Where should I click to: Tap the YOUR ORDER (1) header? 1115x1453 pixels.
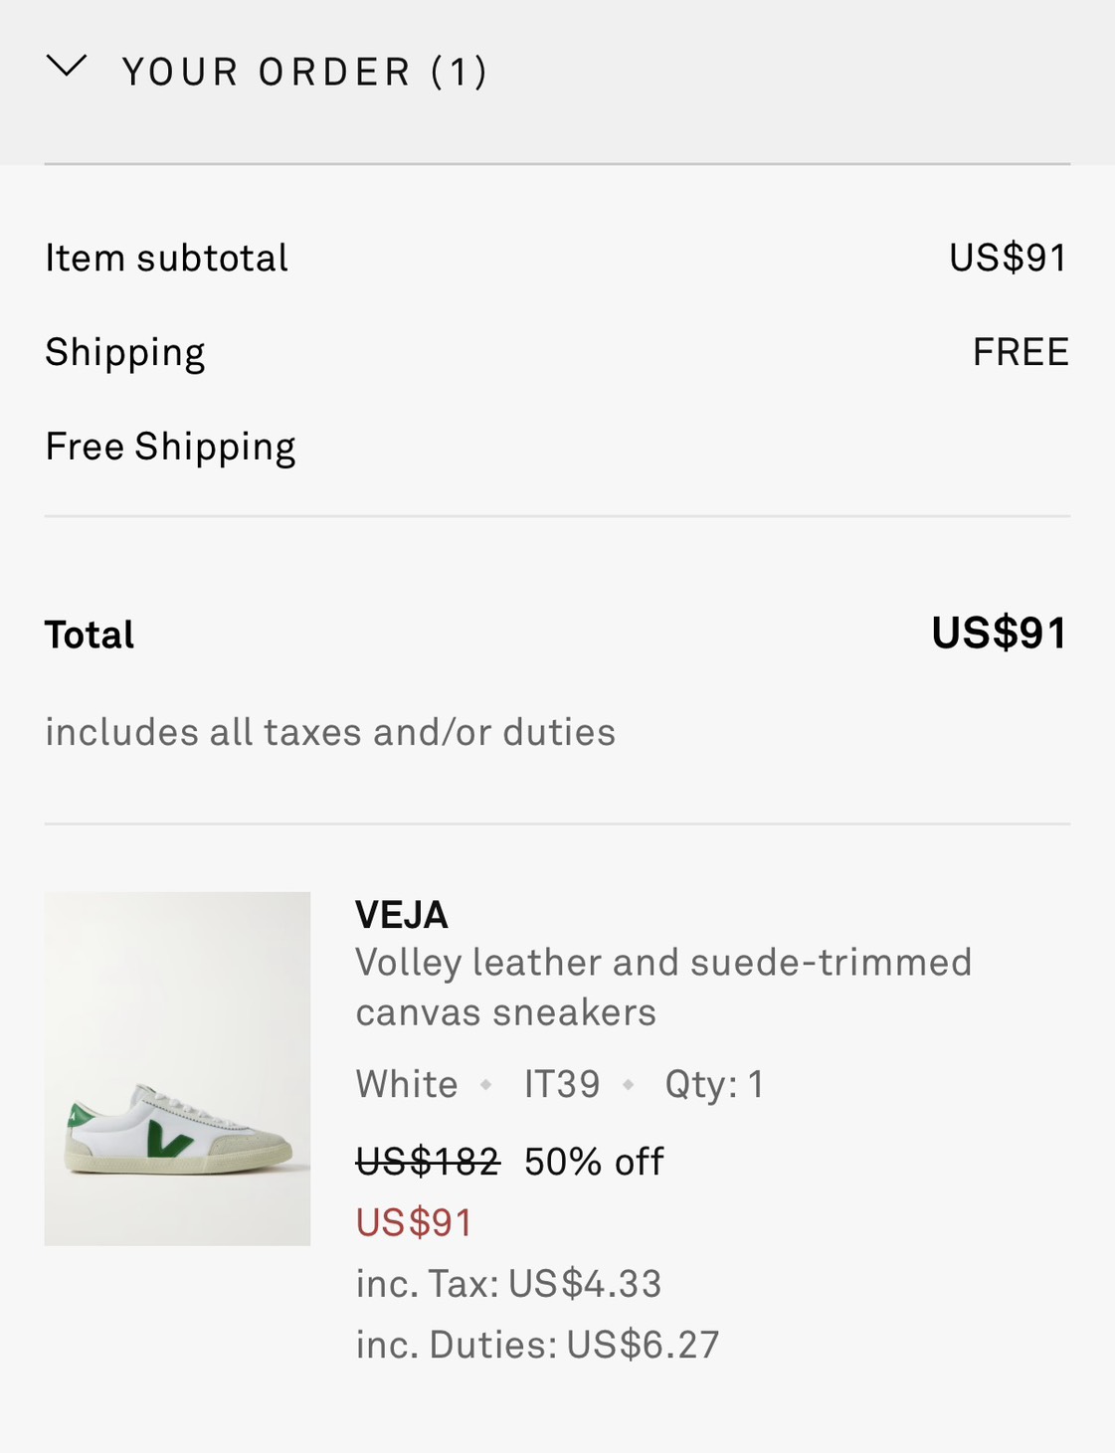pos(304,72)
